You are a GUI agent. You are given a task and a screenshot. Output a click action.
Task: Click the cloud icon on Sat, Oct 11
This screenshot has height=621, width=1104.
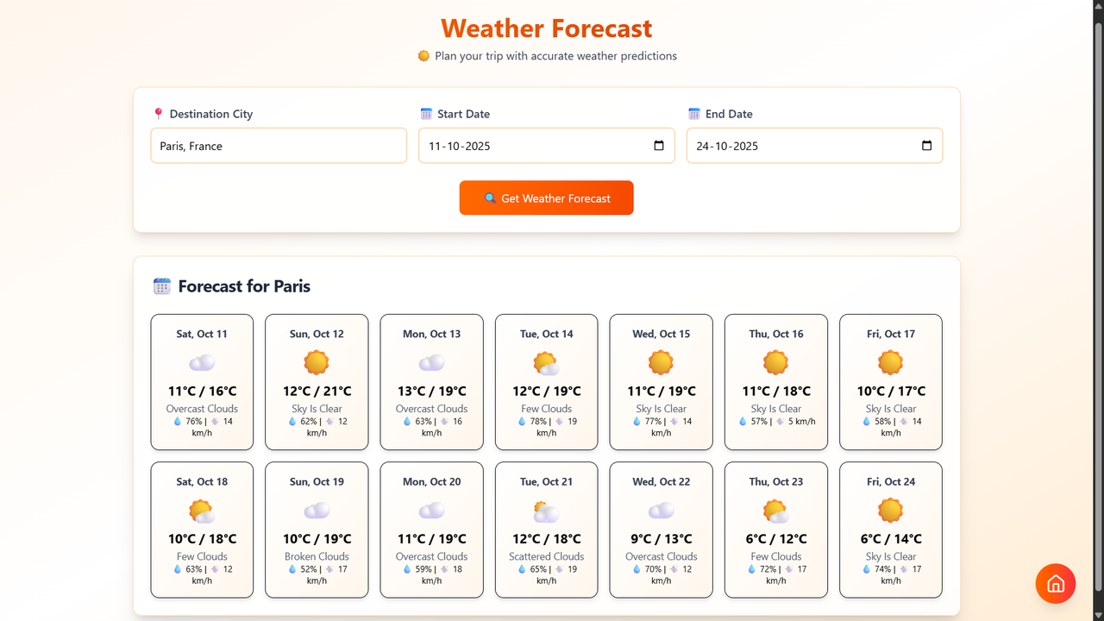click(x=202, y=362)
